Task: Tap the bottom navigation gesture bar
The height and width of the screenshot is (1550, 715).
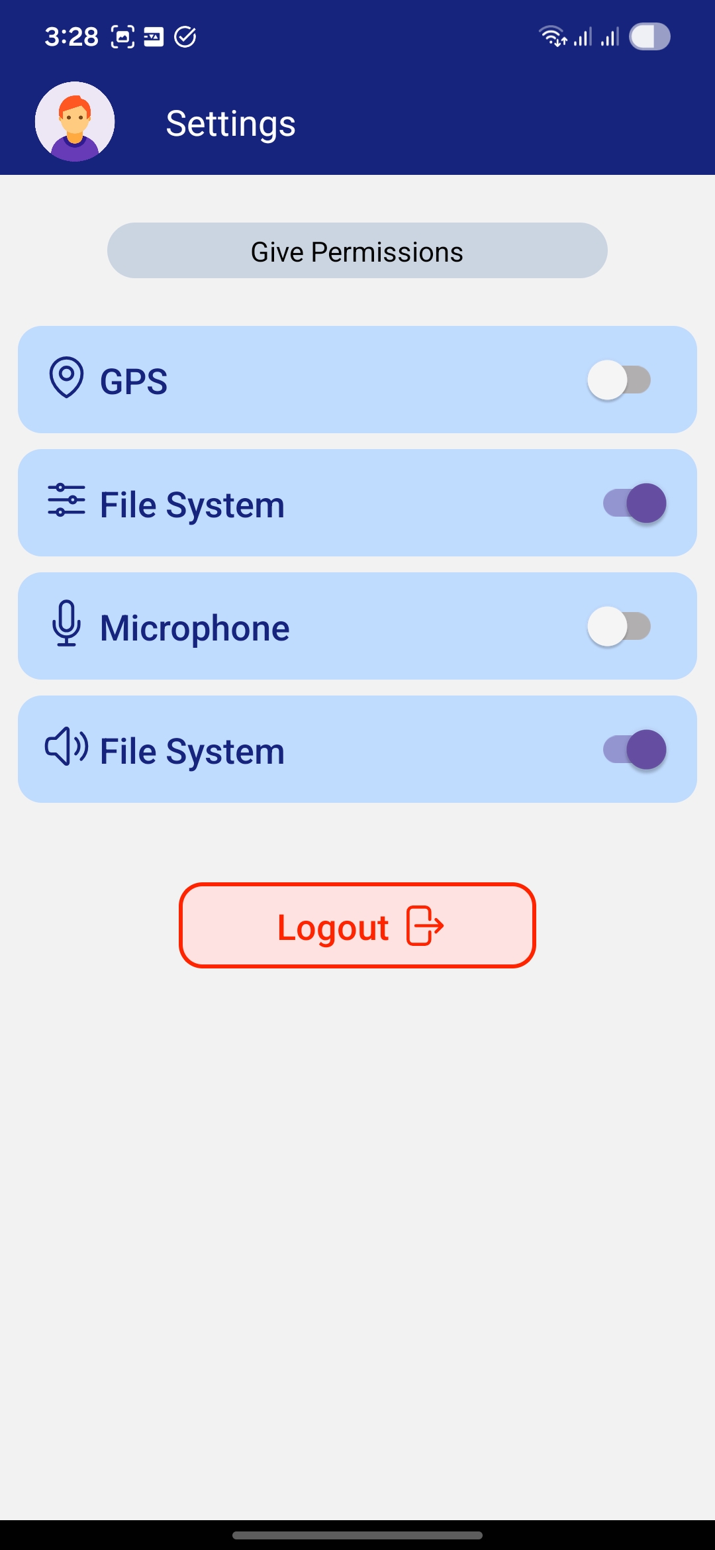Action: click(358, 1535)
